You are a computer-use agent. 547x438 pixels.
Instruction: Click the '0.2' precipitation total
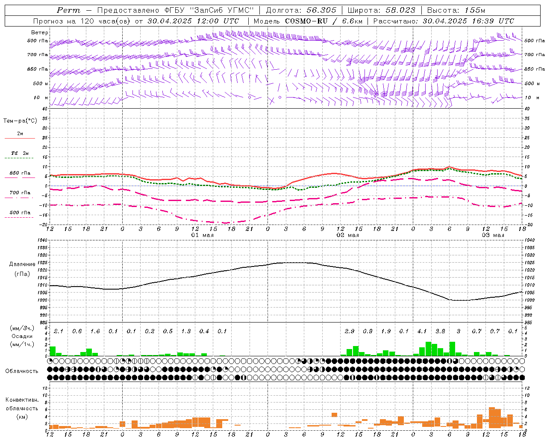[150, 331]
